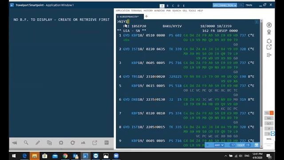Open the MYCONNECTION dropdown

(x=225, y=5)
